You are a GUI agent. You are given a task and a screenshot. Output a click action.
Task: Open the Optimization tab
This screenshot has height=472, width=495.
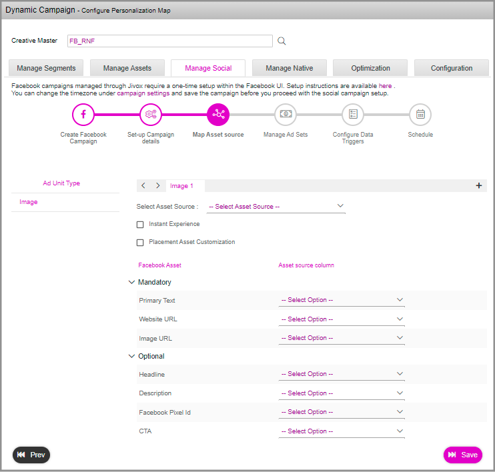click(x=370, y=68)
